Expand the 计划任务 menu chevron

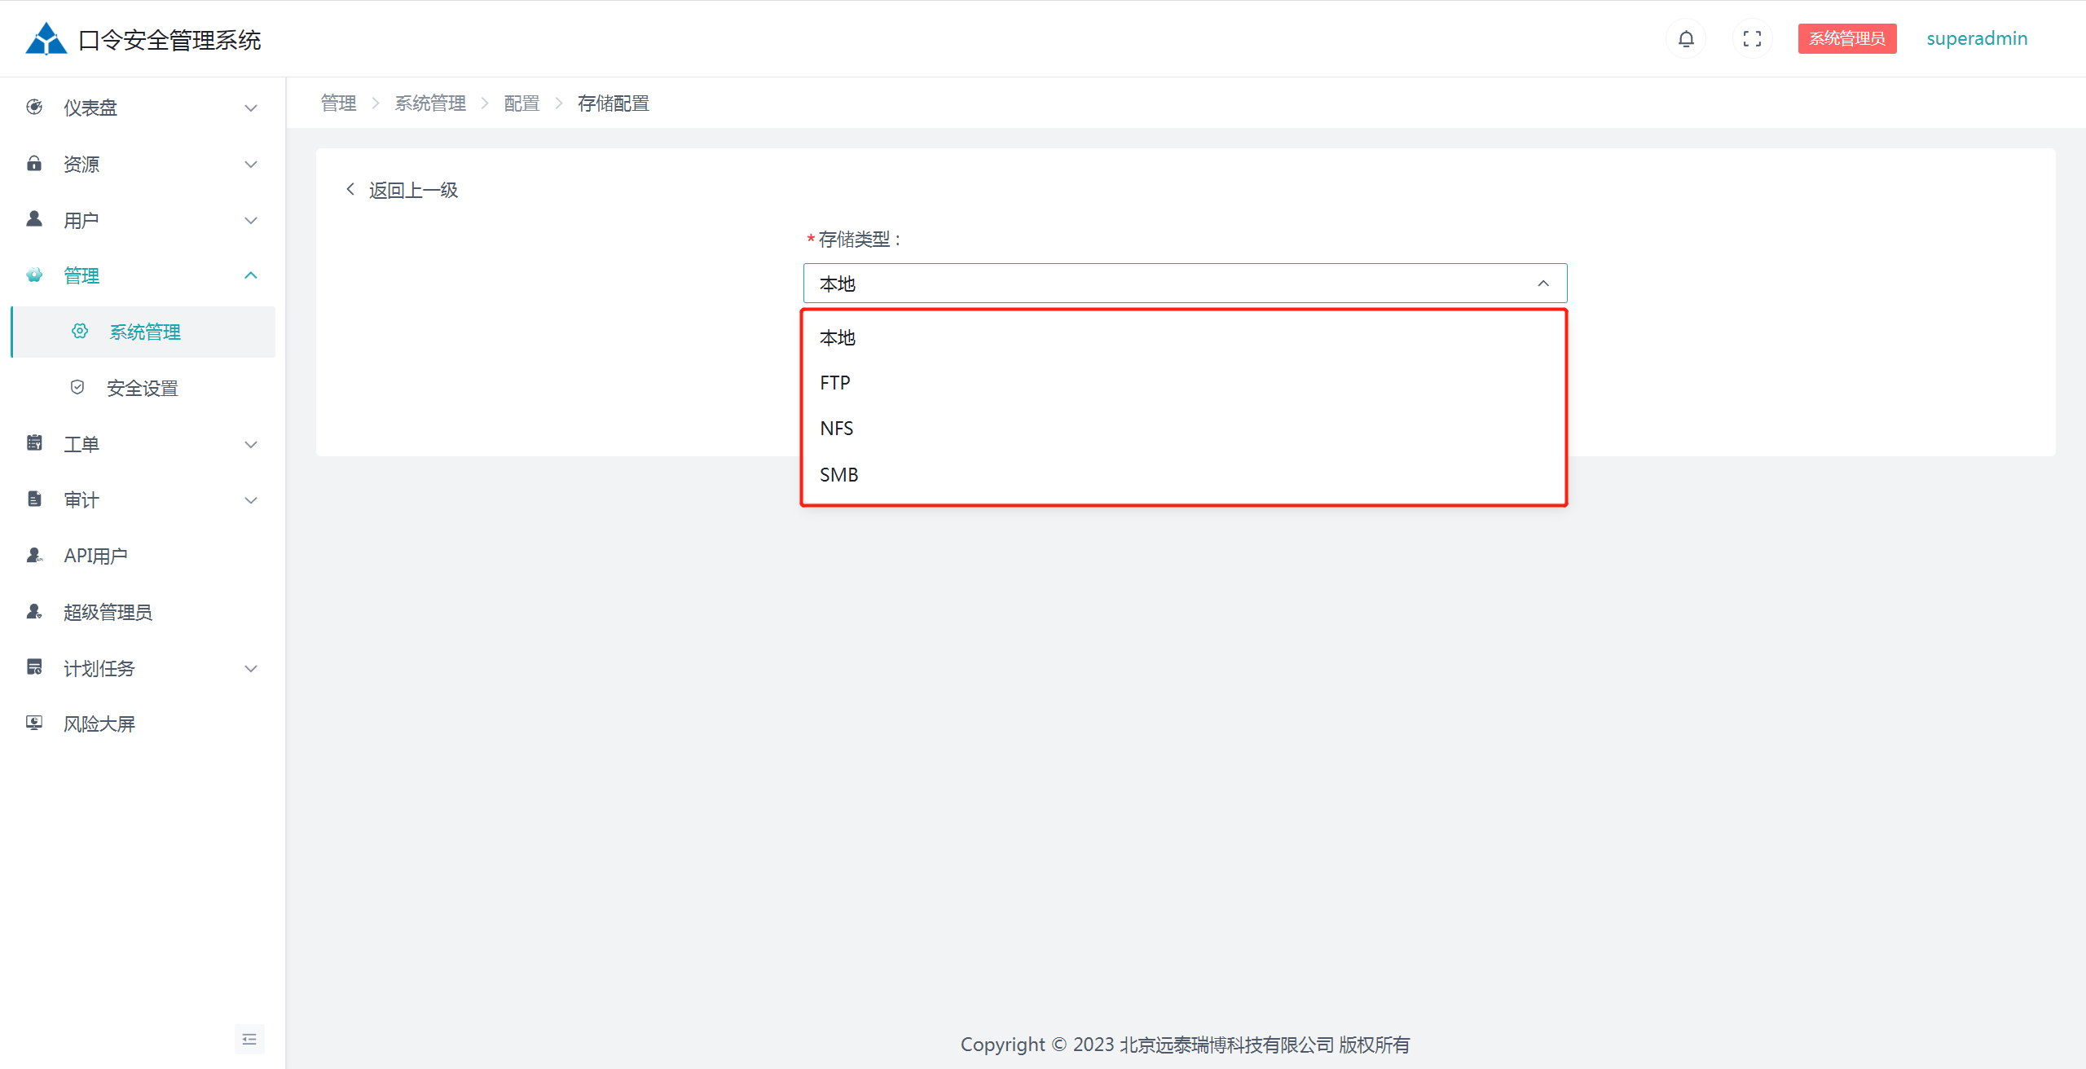[251, 668]
